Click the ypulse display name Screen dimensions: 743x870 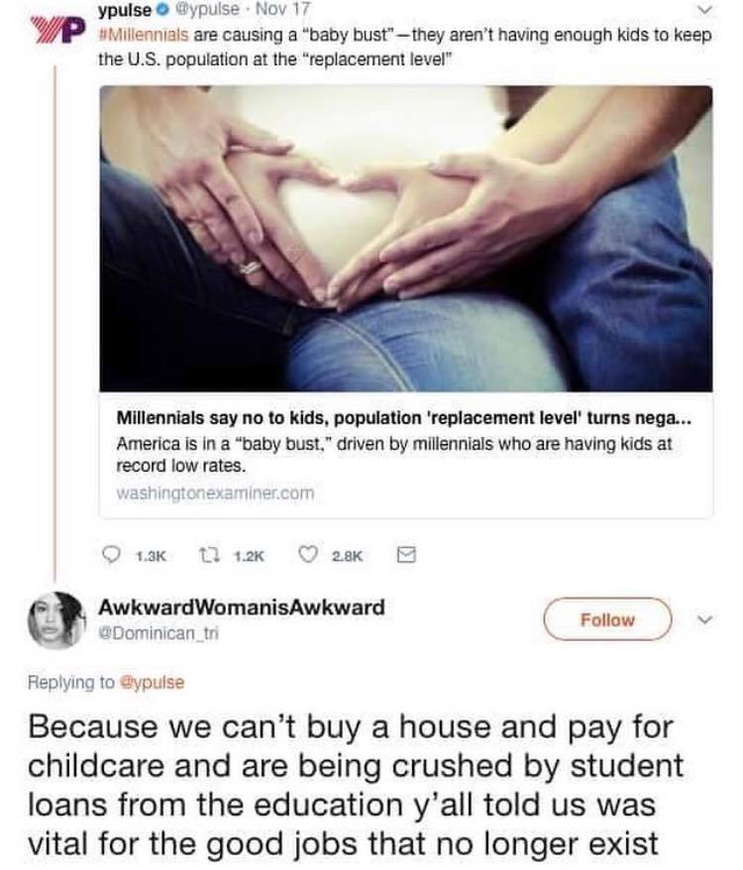(x=125, y=10)
